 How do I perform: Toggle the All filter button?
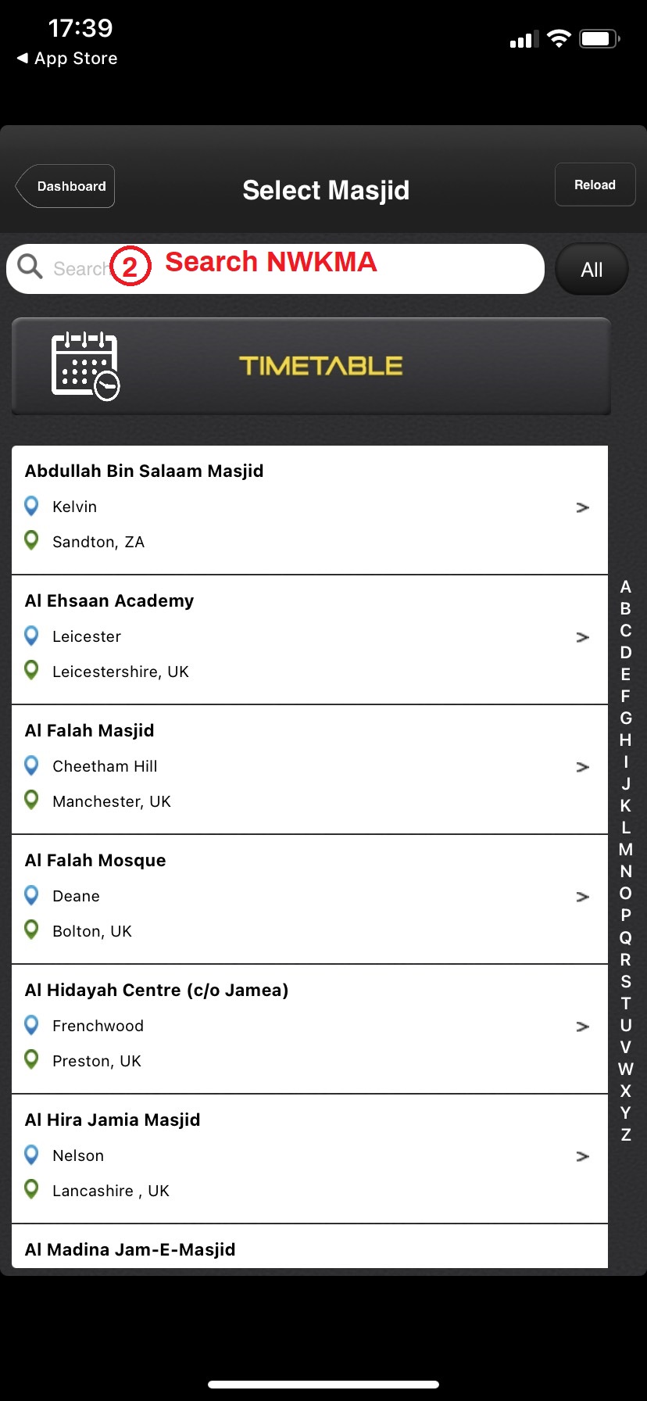(592, 270)
